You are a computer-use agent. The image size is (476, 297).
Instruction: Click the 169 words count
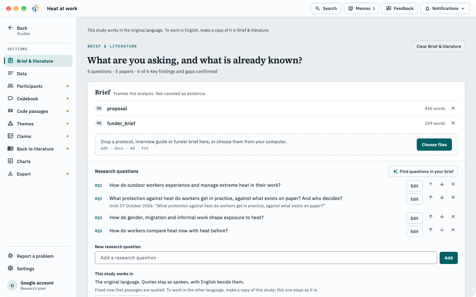tap(435, 123)
